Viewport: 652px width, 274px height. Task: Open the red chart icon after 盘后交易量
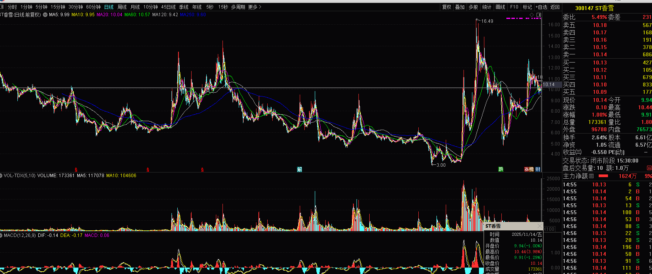649,168
